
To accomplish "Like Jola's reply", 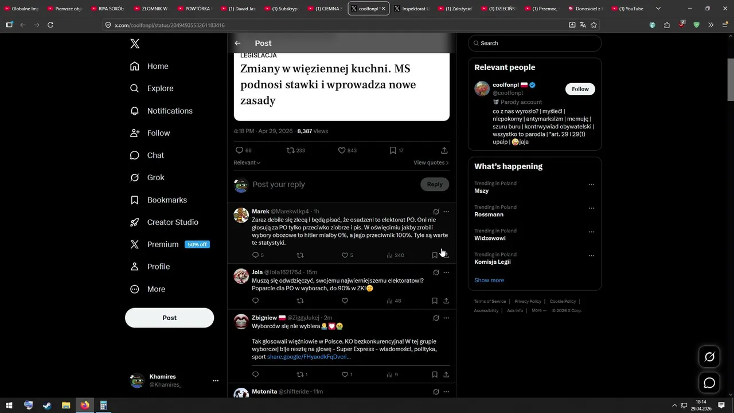I will pos(345,301).
